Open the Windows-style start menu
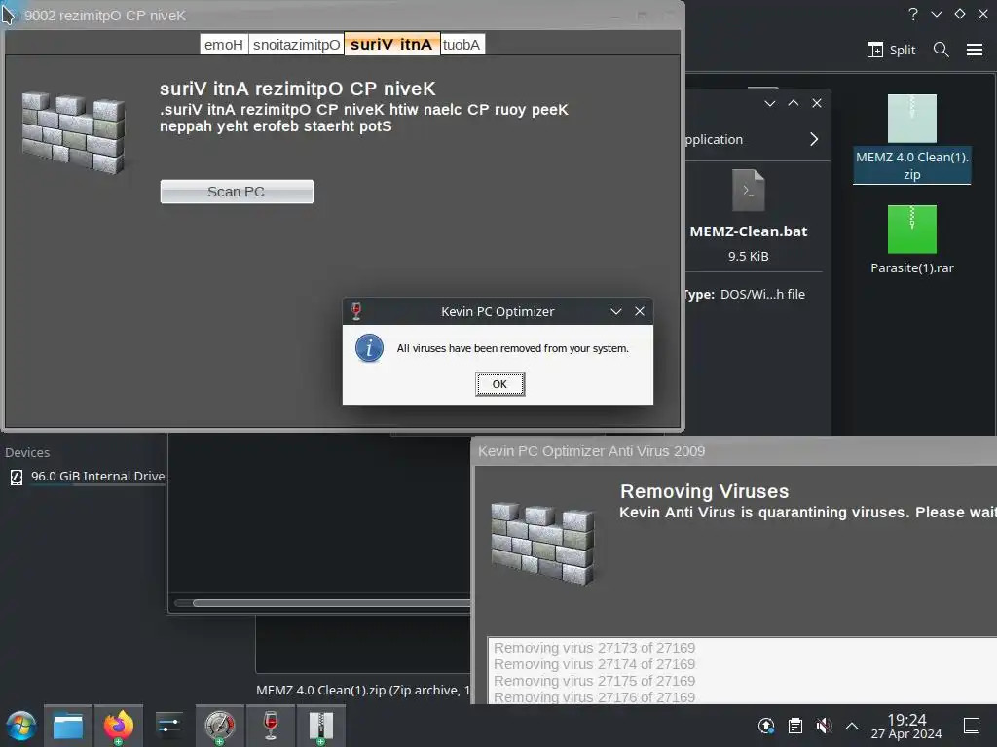Image resolution: width=997 pixels, height=747 pixels. coord(21,726)
